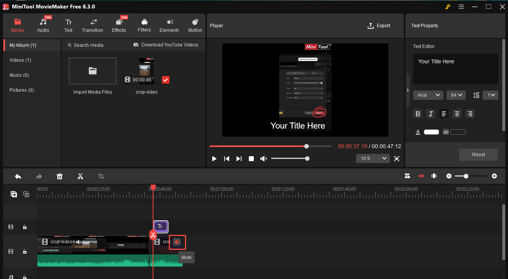This screenshot has height=279, width=508.
Task: Open the white text color swatch
Action: 431,132
